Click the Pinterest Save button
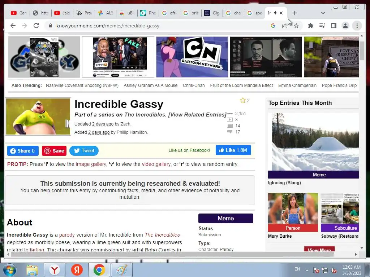The height and width of the screenshot is (277, 370). pos(54,151)
